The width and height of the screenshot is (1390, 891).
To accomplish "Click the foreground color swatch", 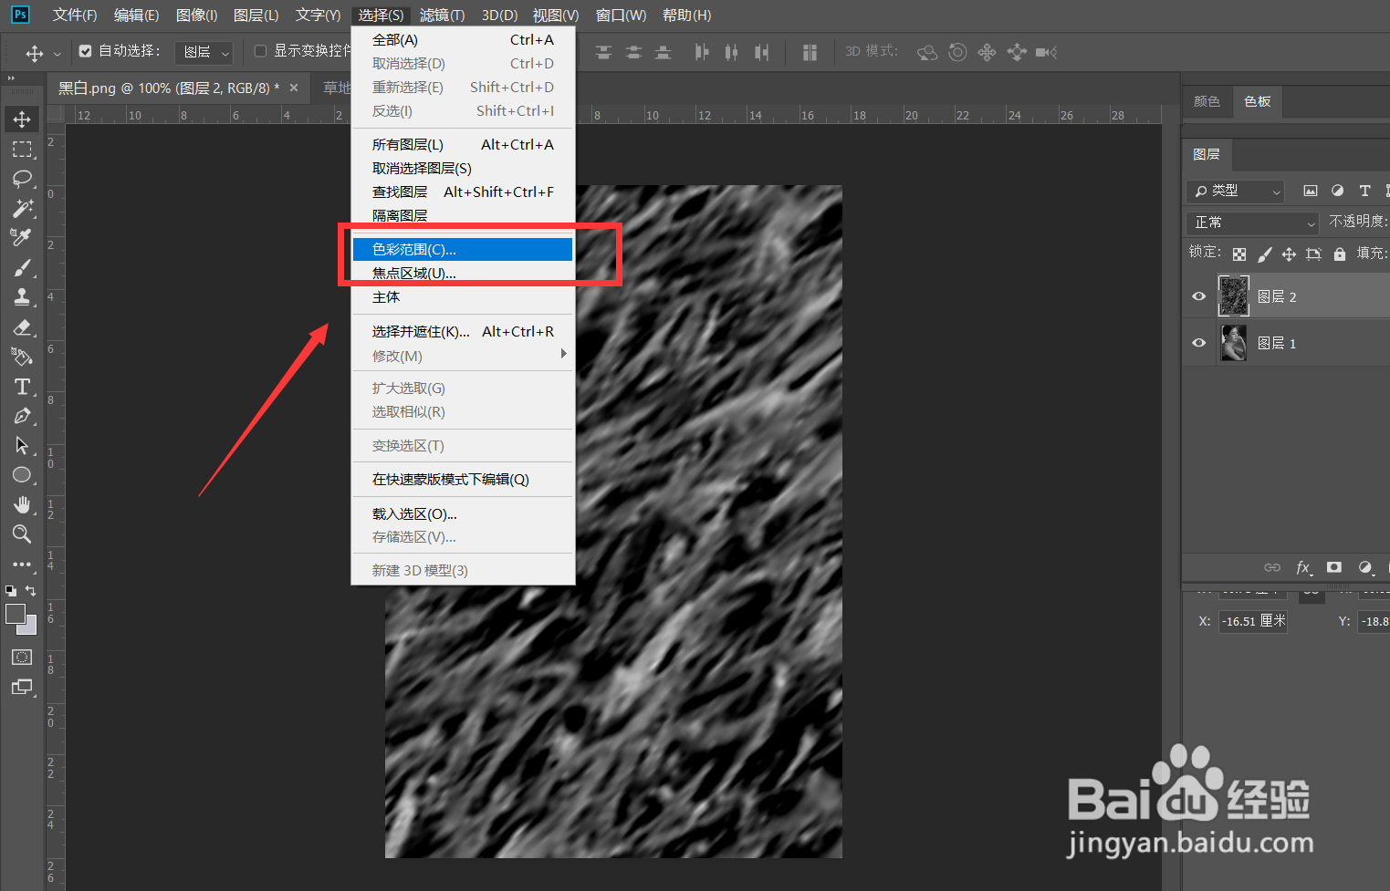I will pyautogui.click(x=15, y=614).
